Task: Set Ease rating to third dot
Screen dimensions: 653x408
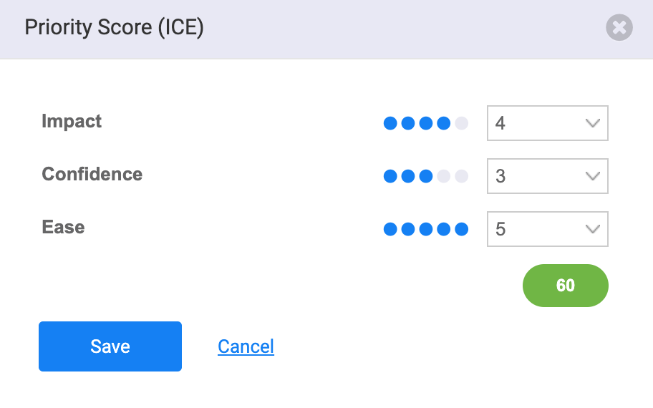Action: tap(425, 229)
